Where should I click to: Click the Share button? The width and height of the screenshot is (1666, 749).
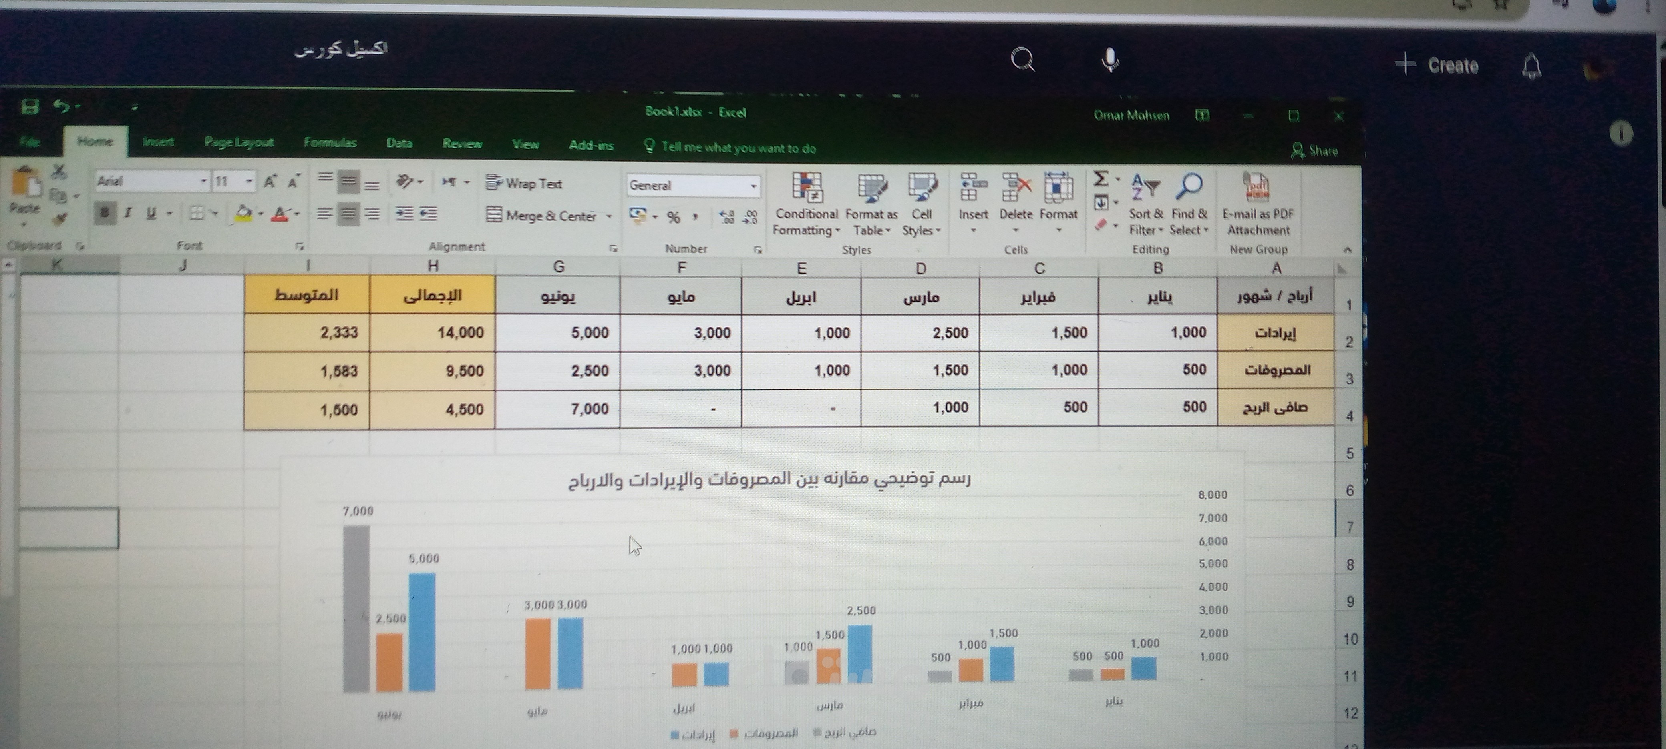1314,151
